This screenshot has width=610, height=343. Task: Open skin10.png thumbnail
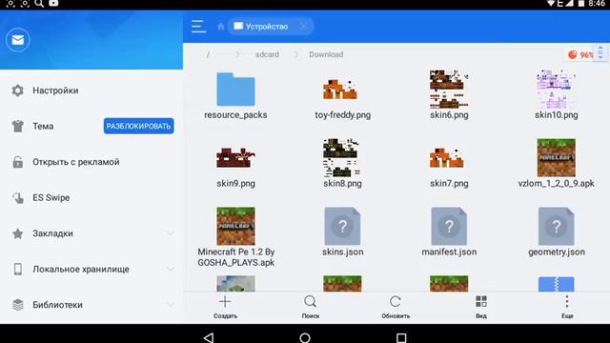(556, 89)
